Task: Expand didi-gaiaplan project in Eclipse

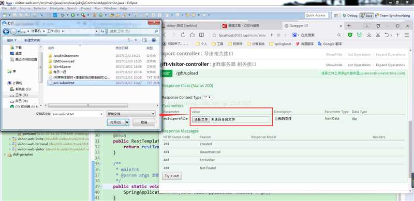Action: pyautogui.click(x=5, y=154)
